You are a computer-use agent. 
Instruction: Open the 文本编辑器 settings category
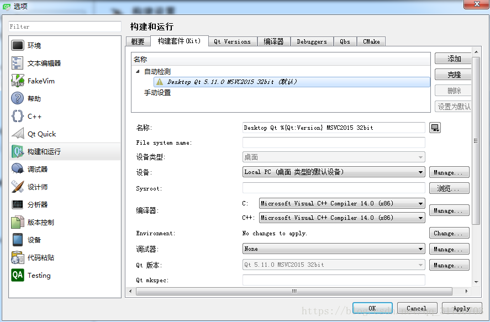65,63
